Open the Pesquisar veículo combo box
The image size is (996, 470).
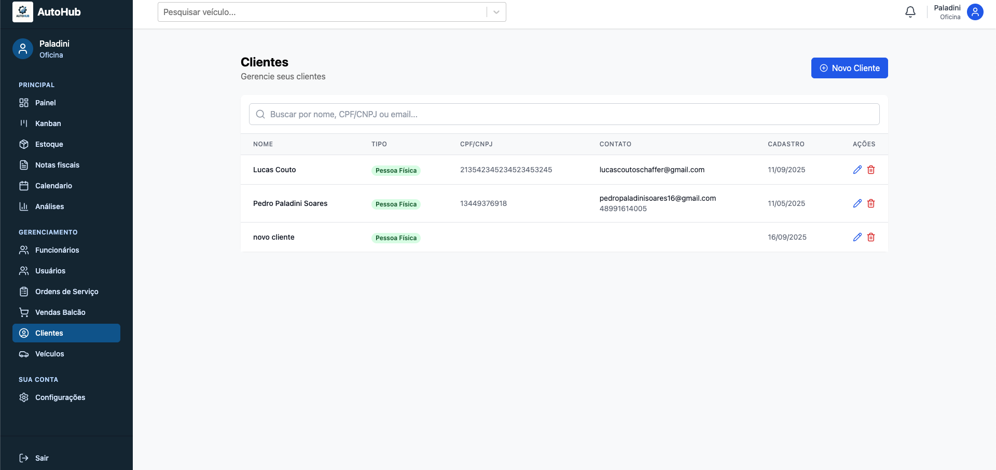click(x=322, y=12)
